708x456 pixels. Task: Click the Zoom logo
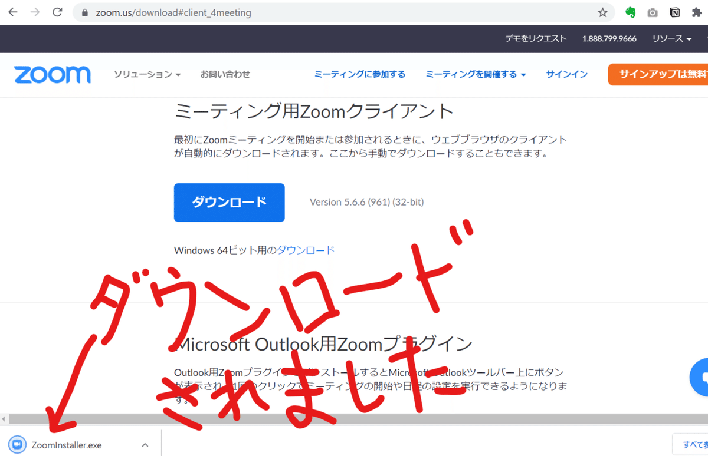click(53, 75)
